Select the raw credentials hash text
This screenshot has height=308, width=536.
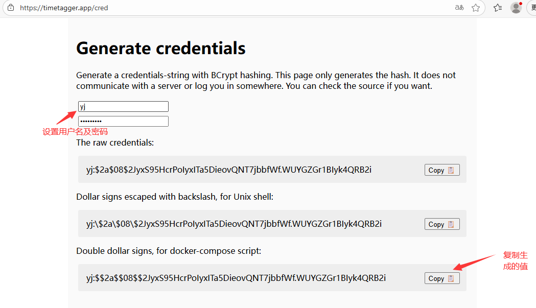tap(229, 170)
